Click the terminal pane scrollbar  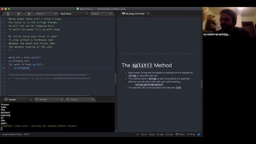116,131
